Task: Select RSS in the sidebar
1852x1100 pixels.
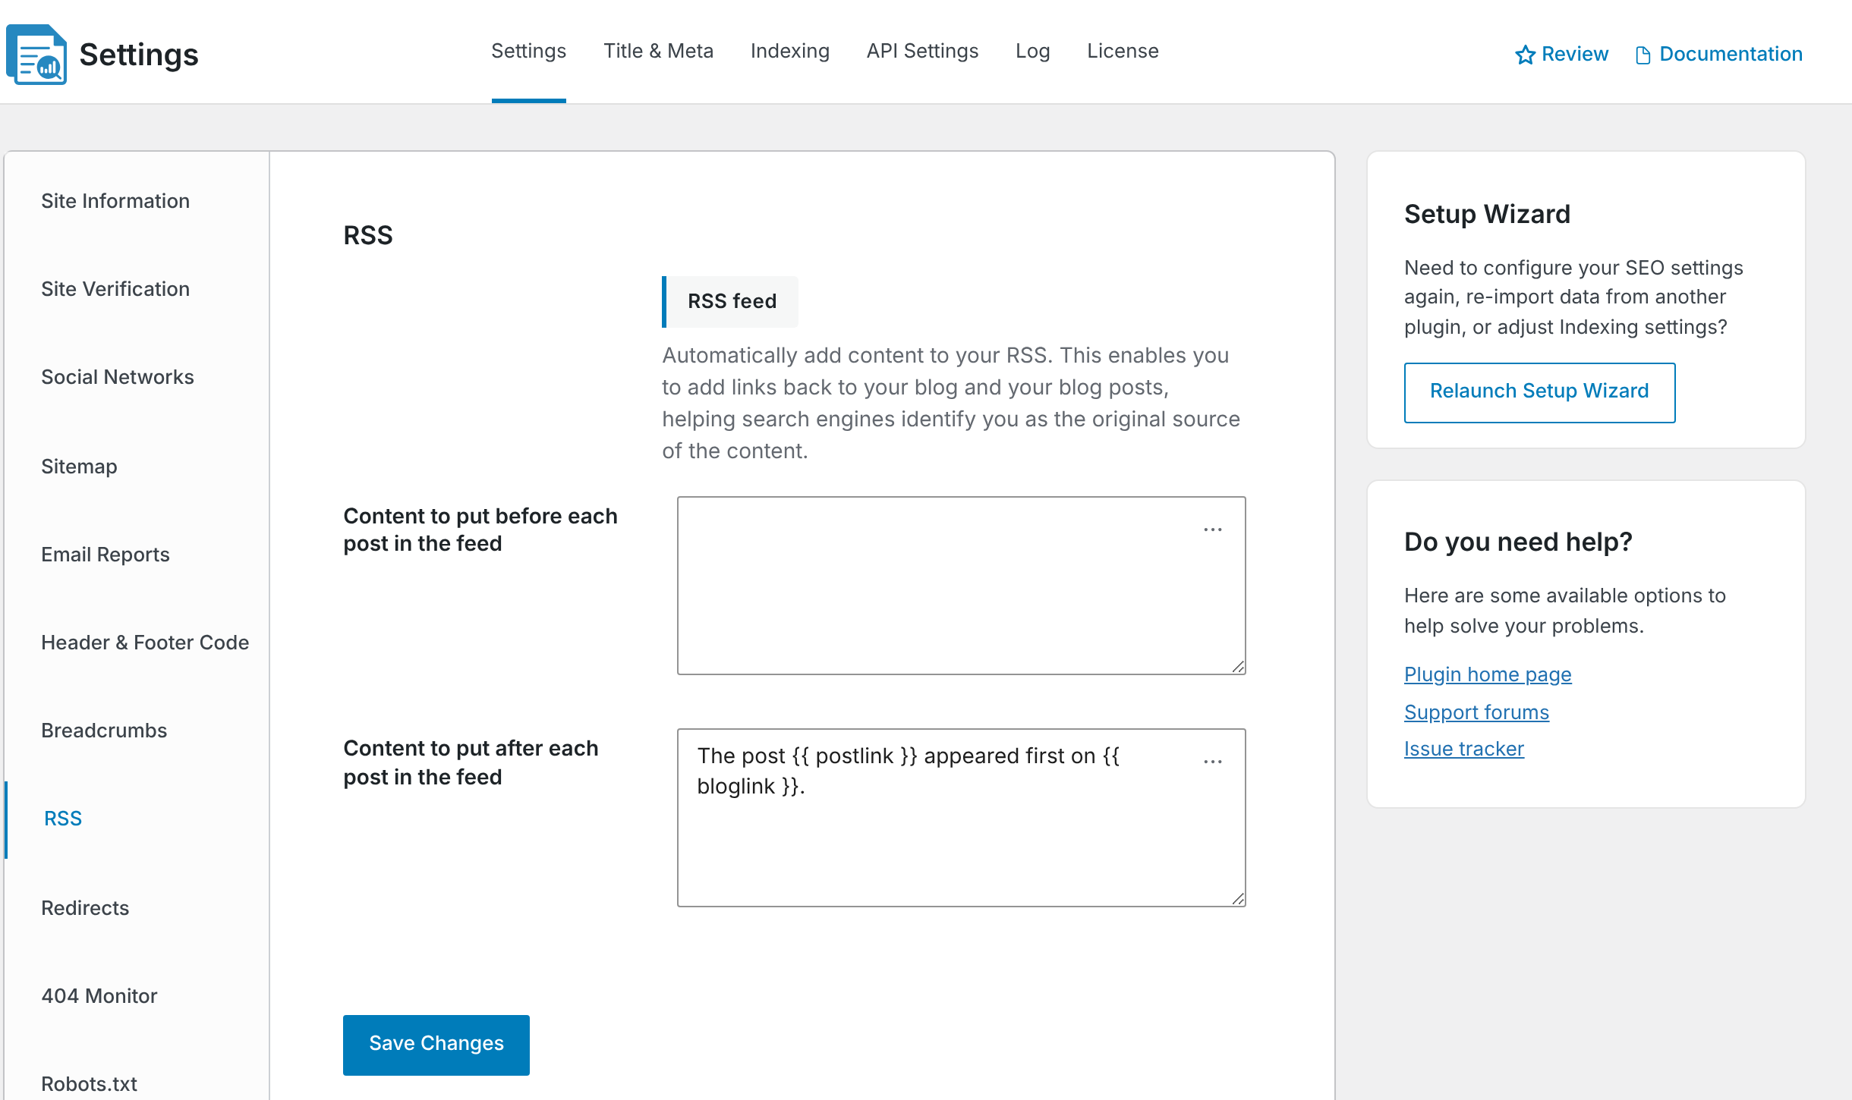Action: click(63, 819)
